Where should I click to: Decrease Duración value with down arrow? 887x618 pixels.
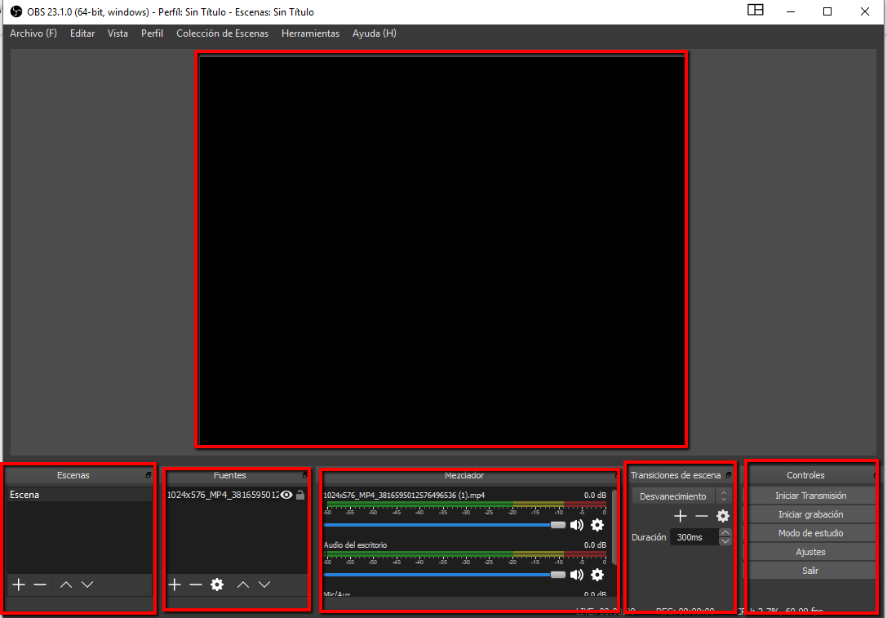[x=725, y=541]
